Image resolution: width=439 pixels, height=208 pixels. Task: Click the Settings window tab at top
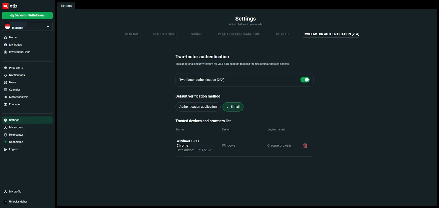tap(66, 5)
